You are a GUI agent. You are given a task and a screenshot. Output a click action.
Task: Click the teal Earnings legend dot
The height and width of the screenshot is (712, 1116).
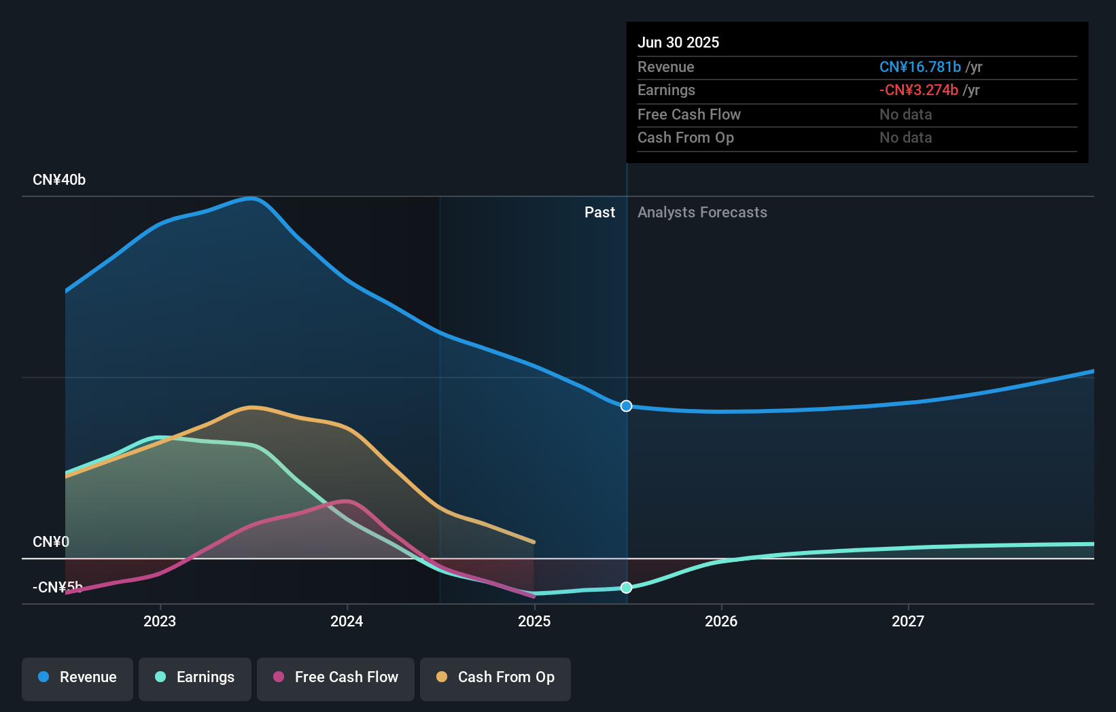[x=159, y=677]
